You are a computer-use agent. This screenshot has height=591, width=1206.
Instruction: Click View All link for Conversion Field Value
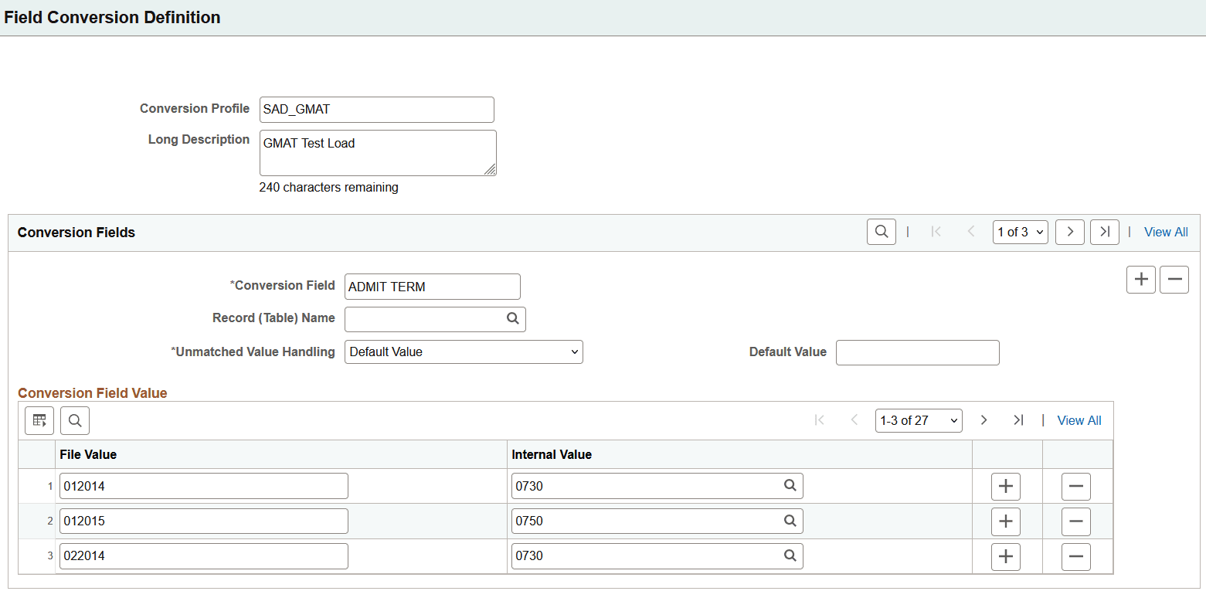1079,420
